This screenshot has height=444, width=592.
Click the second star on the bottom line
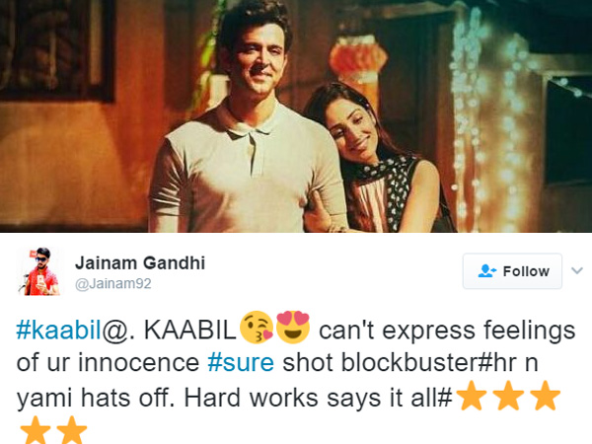pyautogui.click(x=72, y=430)
